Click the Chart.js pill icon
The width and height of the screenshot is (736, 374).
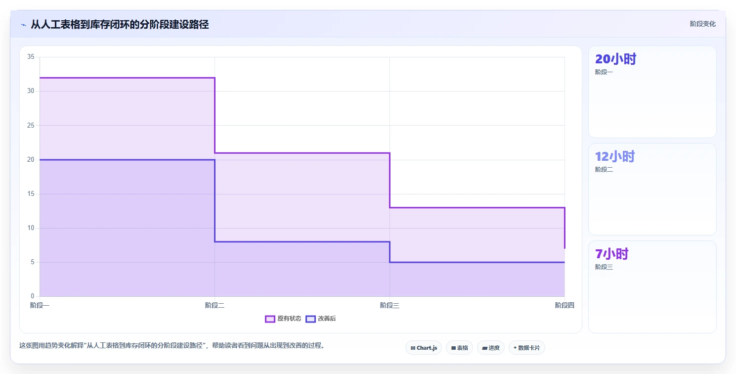[x=413, y=348]
